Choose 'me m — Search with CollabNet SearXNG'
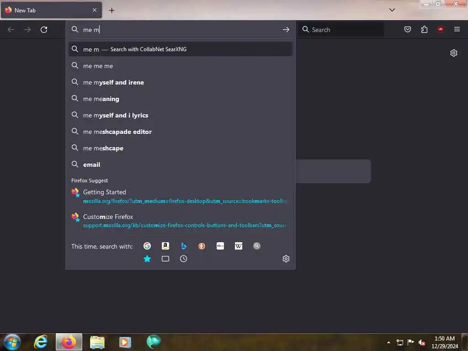The height and width of the screenshot is (351, 468). click(x=180, y=49)
